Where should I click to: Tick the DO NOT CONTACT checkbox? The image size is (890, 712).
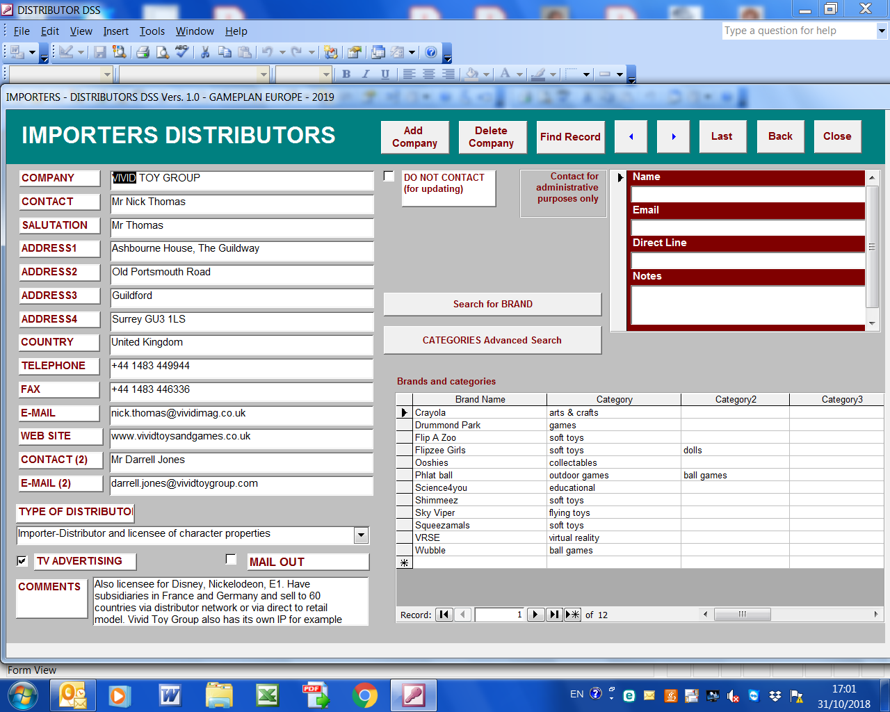[389, 177]
